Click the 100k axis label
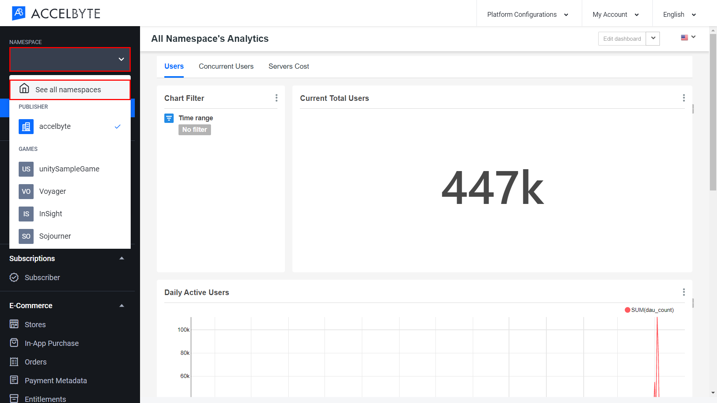717x403 pixels. 183,330
